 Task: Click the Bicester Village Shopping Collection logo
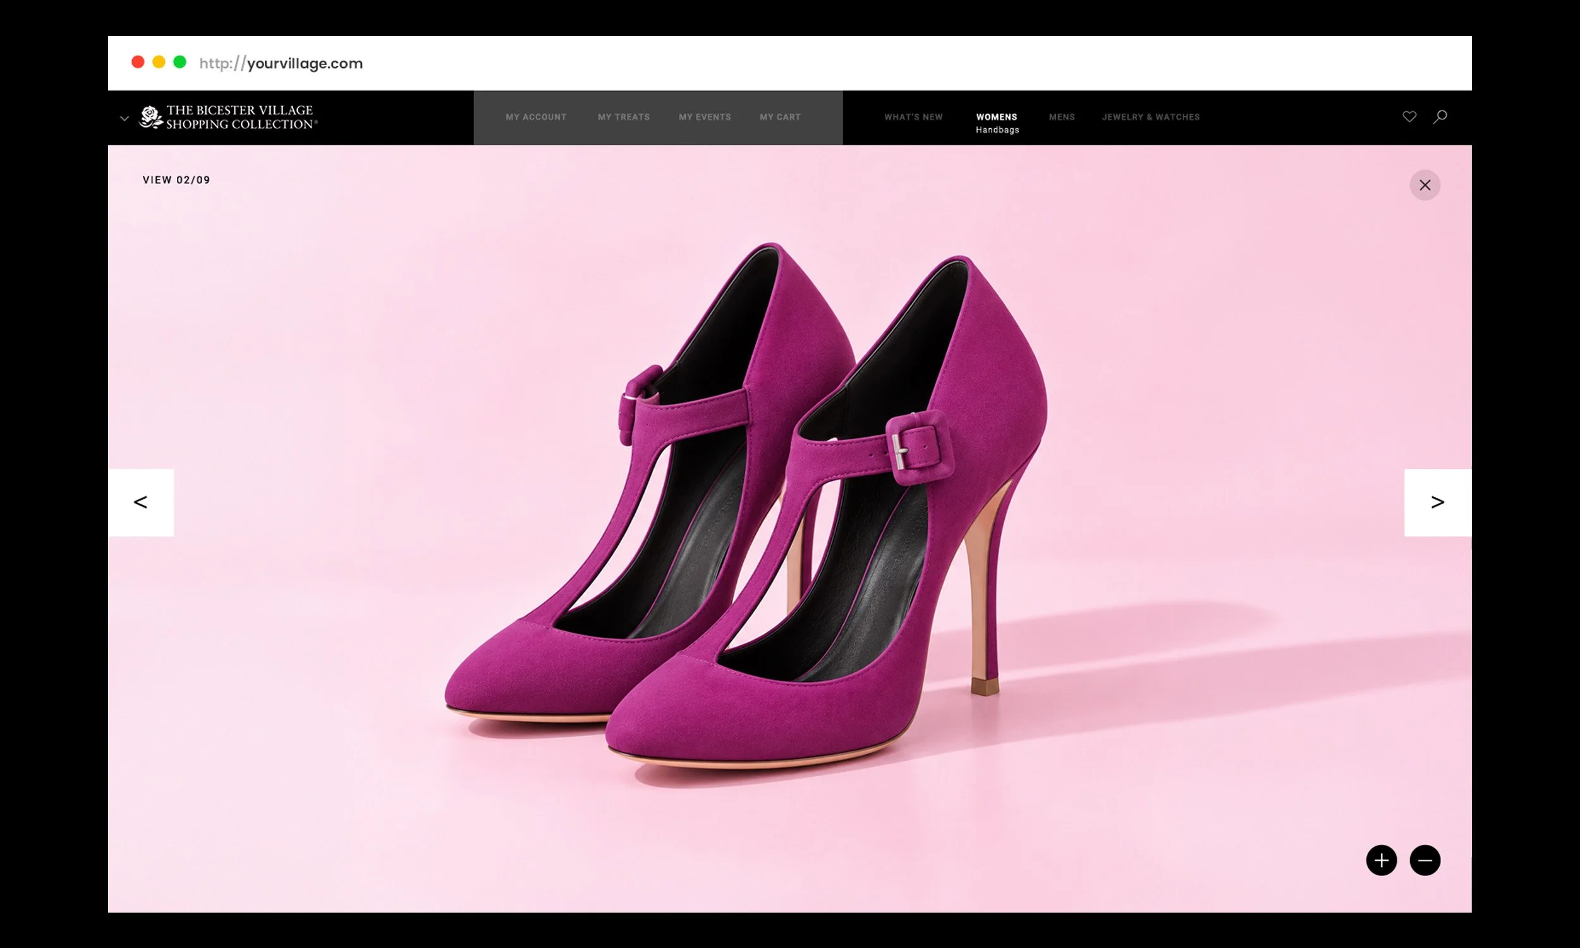[228, 118]
